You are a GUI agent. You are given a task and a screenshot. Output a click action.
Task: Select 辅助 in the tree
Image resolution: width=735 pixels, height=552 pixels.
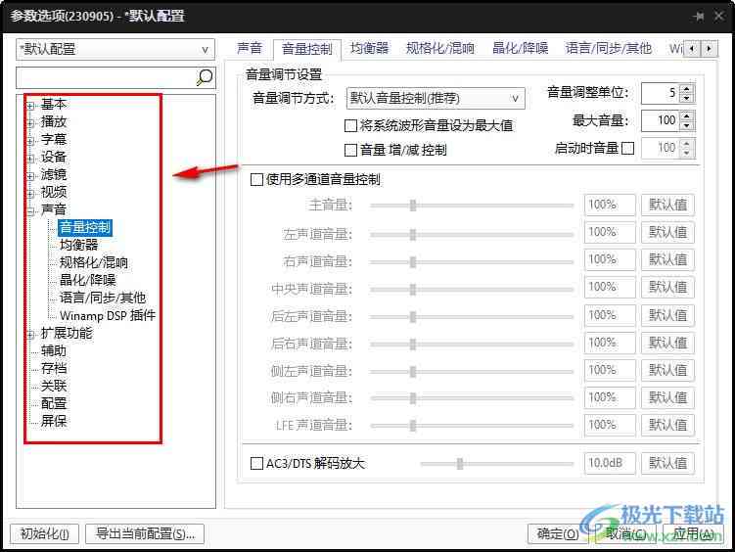[x=54, y=350]
